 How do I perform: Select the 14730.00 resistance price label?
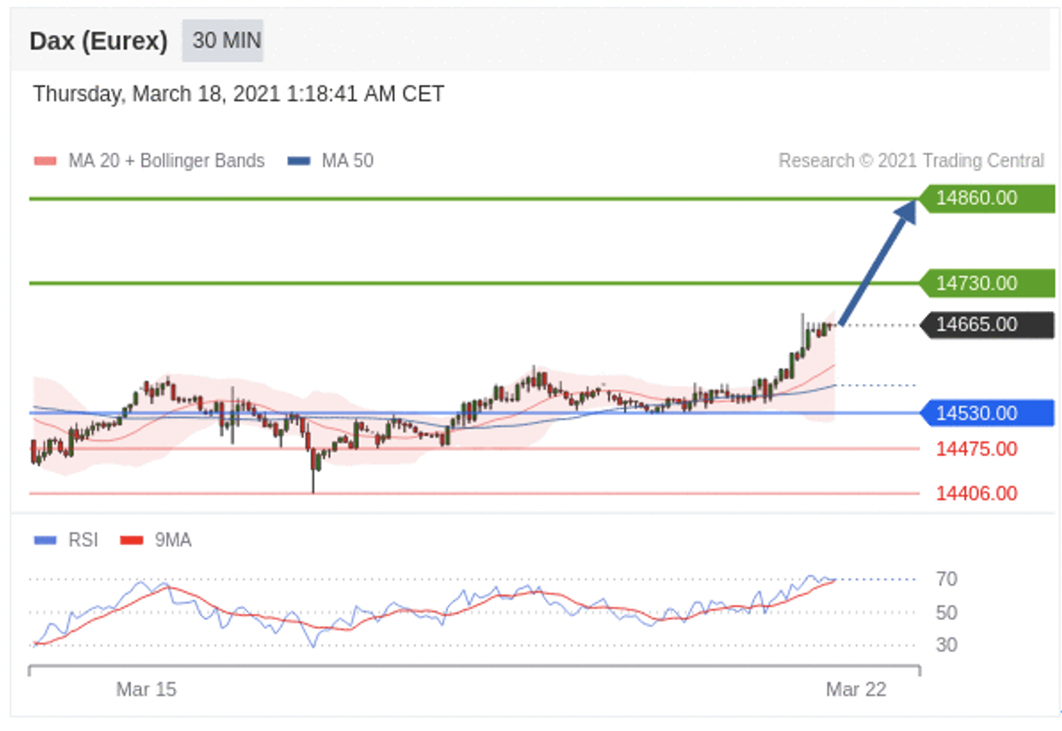(x=987, y=283)
